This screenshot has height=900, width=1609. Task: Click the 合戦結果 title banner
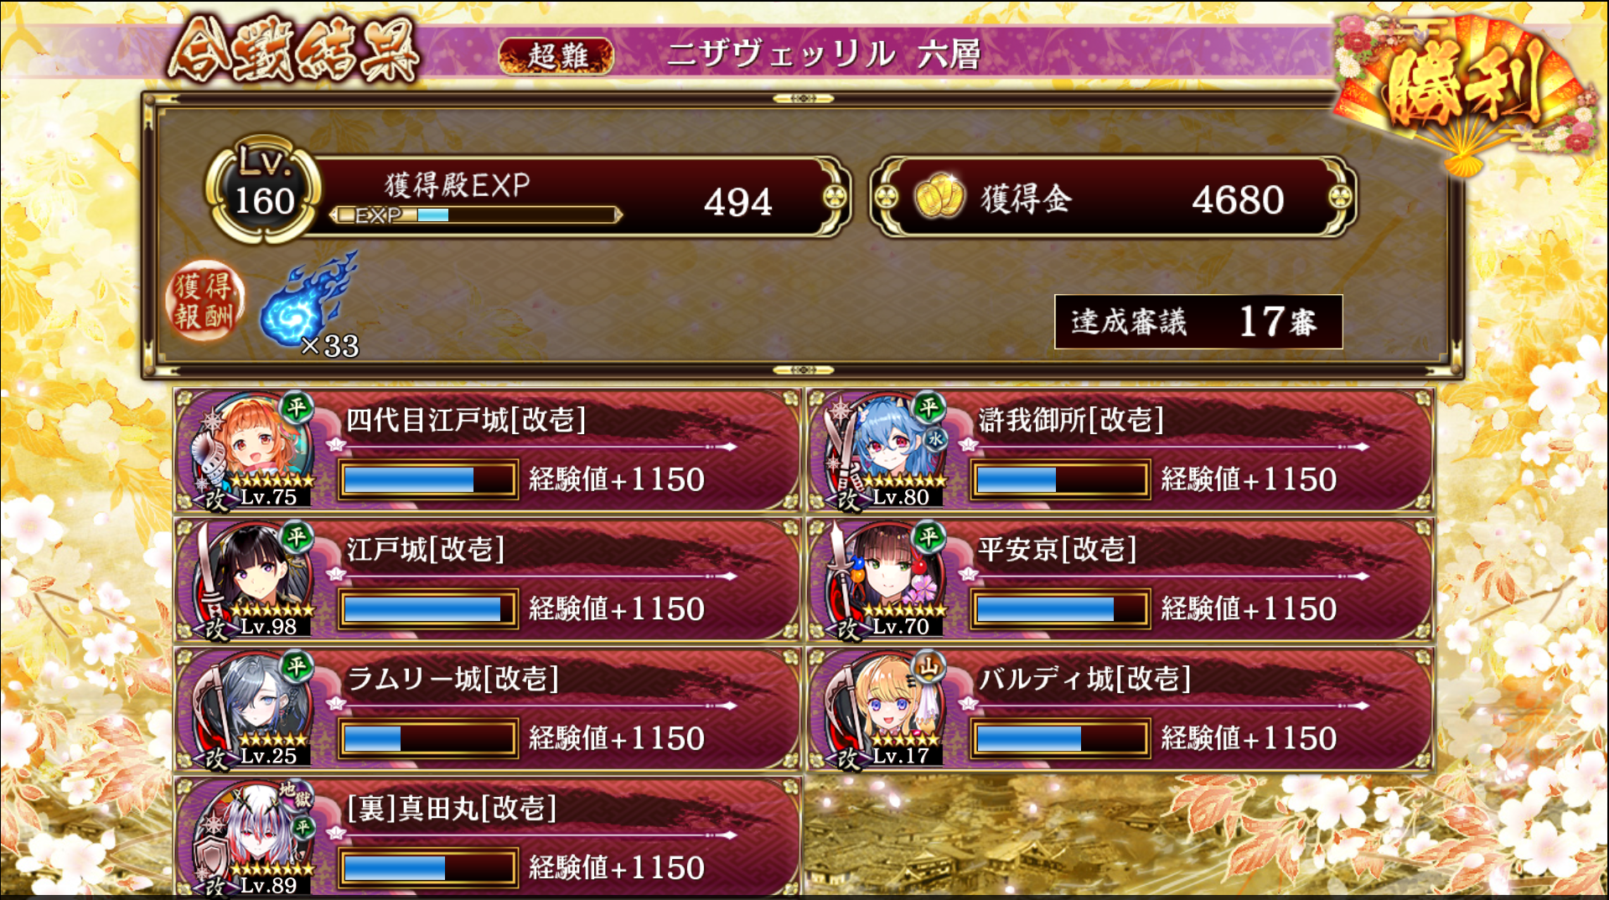[x=293, y=50]
